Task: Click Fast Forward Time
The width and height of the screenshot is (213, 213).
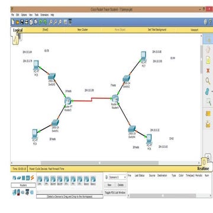Action: [x=56, y=169]
